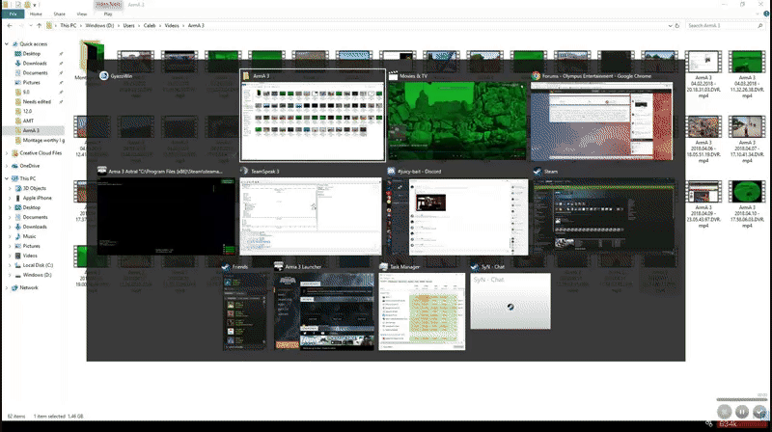The image size is (772, 432).
Task: Select video ArmA 3 2018.04.06 - 18.05.51.19.DVR.mp4
Action: click(x=703, y=140)
